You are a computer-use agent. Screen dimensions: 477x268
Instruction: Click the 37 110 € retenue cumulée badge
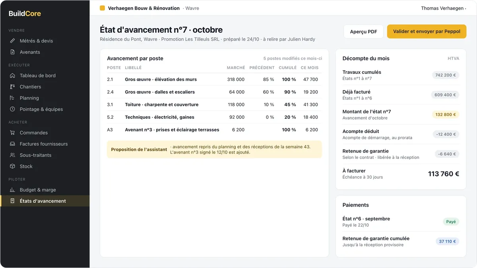(447, 241)
